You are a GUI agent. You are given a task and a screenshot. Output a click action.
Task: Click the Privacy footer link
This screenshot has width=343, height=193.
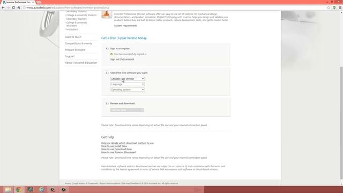click(x=68, y=183)
